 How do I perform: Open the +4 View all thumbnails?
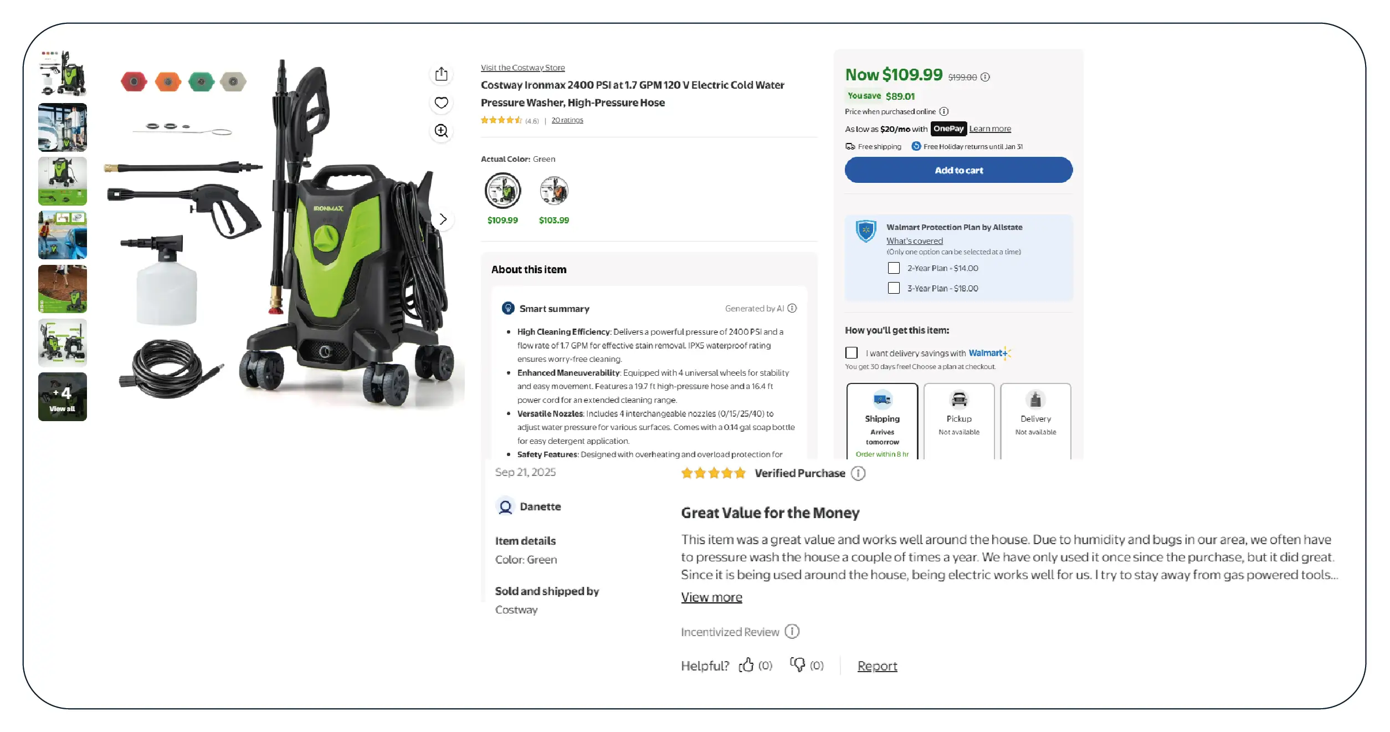tap(63, 397)
